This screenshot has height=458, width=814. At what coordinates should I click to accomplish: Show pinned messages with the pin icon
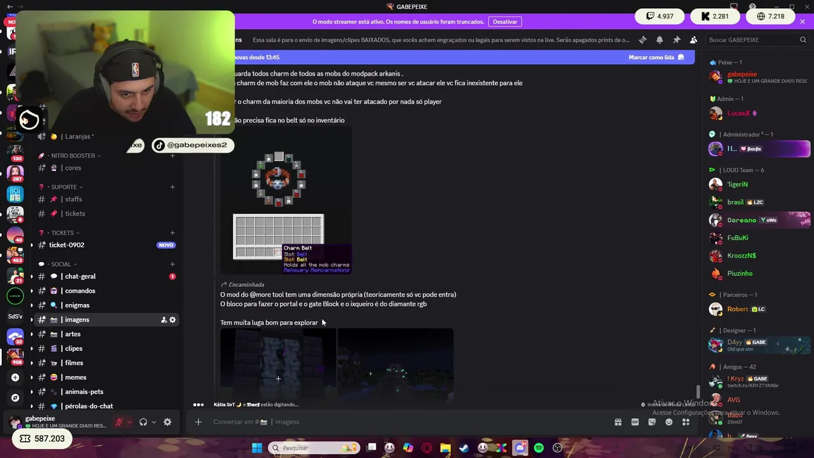677,39
